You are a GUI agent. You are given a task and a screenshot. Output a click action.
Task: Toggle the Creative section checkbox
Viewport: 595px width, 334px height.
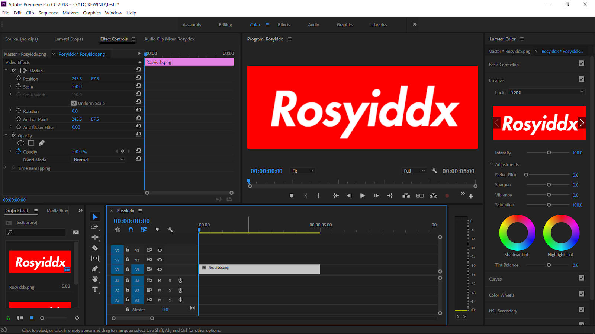click(582, 79)
